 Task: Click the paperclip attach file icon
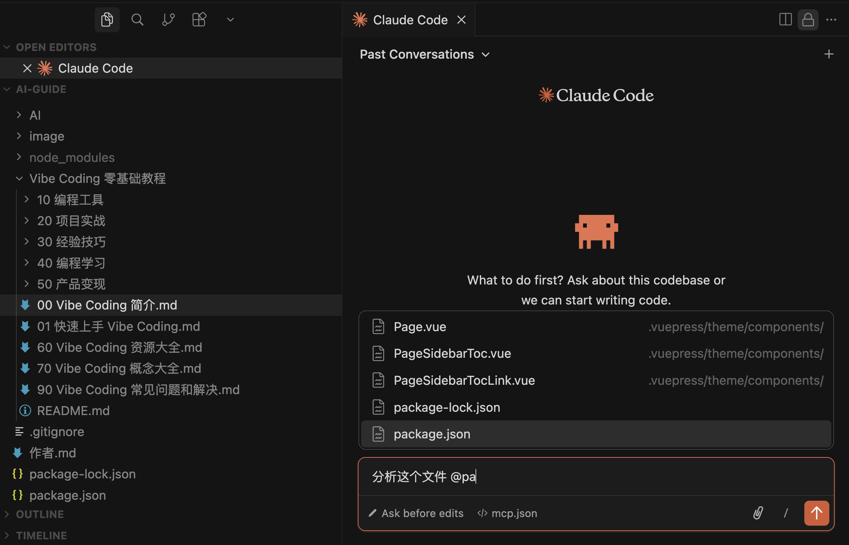click(x=758, y=513)
